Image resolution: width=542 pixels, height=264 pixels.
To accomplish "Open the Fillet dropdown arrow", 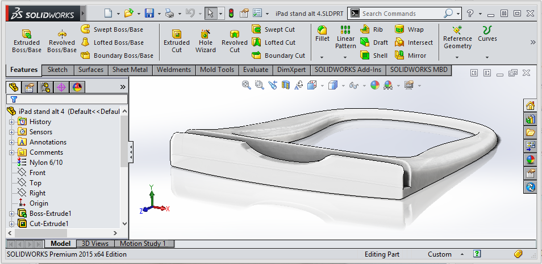I will coord(322,57).
